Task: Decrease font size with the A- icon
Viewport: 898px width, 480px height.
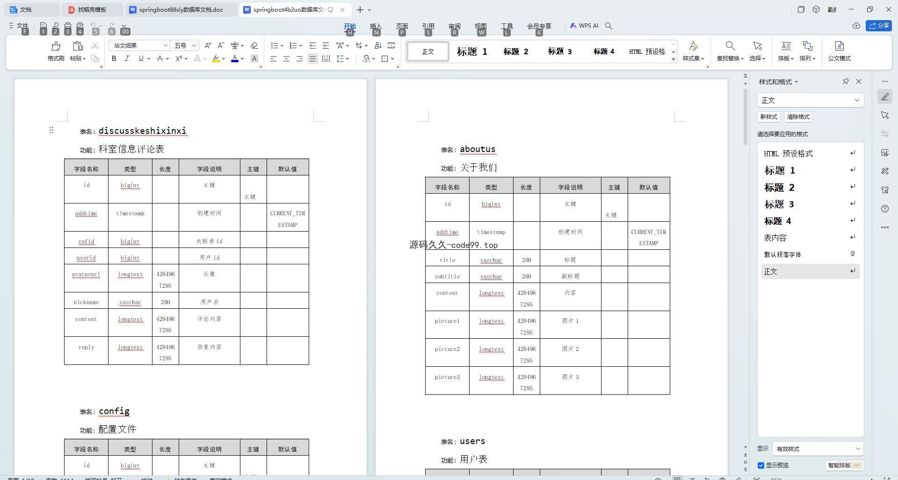Action: pos(221,45)
